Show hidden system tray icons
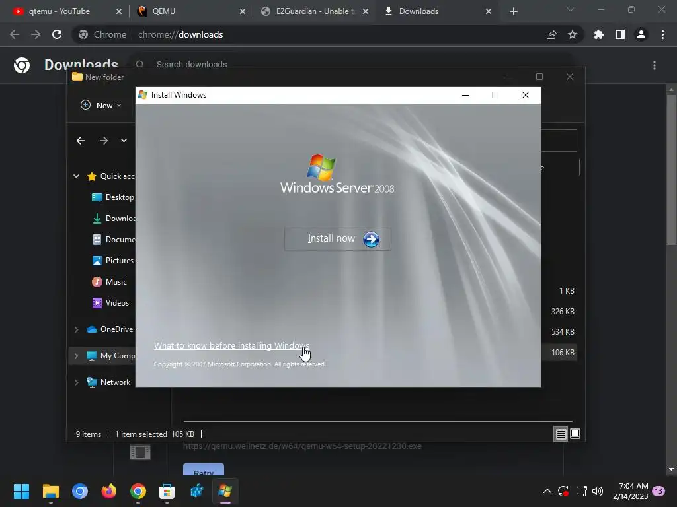Viewport: 677px width, 507px height. pos(547,491)
